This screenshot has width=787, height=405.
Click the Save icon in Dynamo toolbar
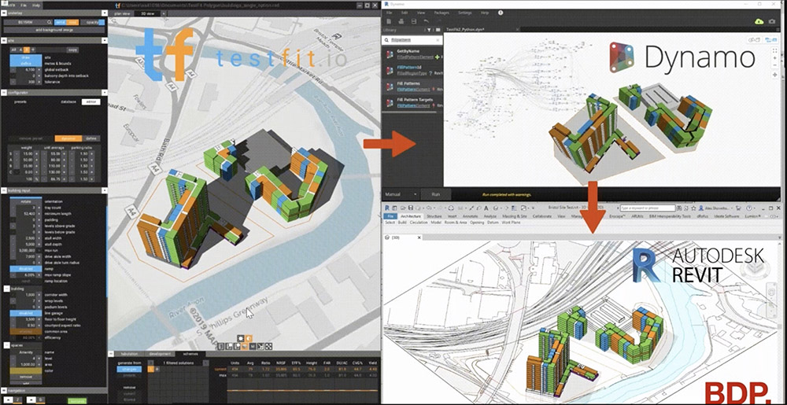coord(414,21)
